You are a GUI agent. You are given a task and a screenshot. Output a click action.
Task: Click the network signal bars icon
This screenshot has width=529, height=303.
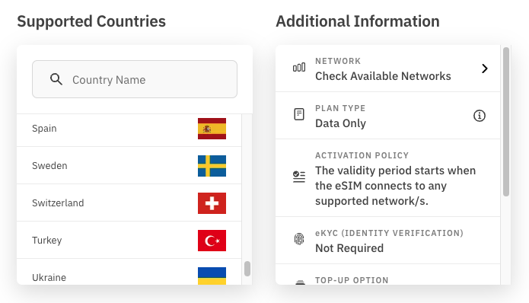(x=299, y=68)
